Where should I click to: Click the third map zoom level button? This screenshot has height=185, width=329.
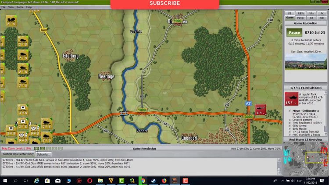pos(48,149)
